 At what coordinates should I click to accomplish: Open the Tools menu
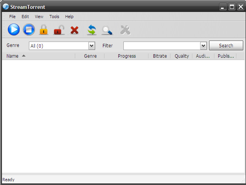tap(54, 17)
